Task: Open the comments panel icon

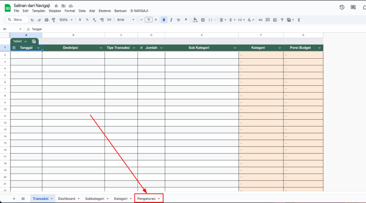Action: tap(353, 8)
